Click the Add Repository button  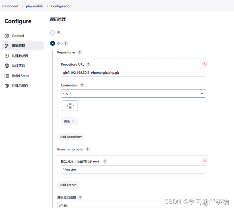(x=71, y=137)
